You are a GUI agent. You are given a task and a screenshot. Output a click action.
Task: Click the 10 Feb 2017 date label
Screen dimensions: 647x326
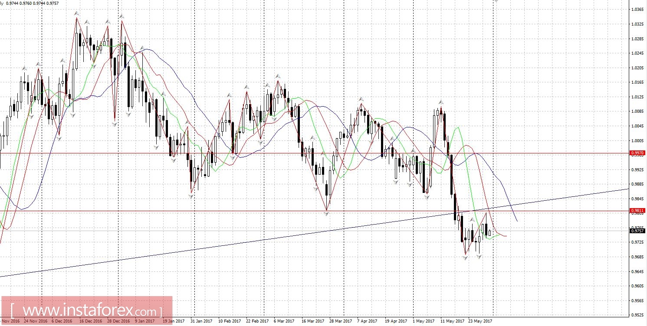coord(230,321)
